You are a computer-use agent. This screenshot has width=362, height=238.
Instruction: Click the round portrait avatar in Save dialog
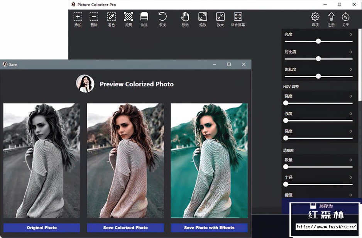85,84
